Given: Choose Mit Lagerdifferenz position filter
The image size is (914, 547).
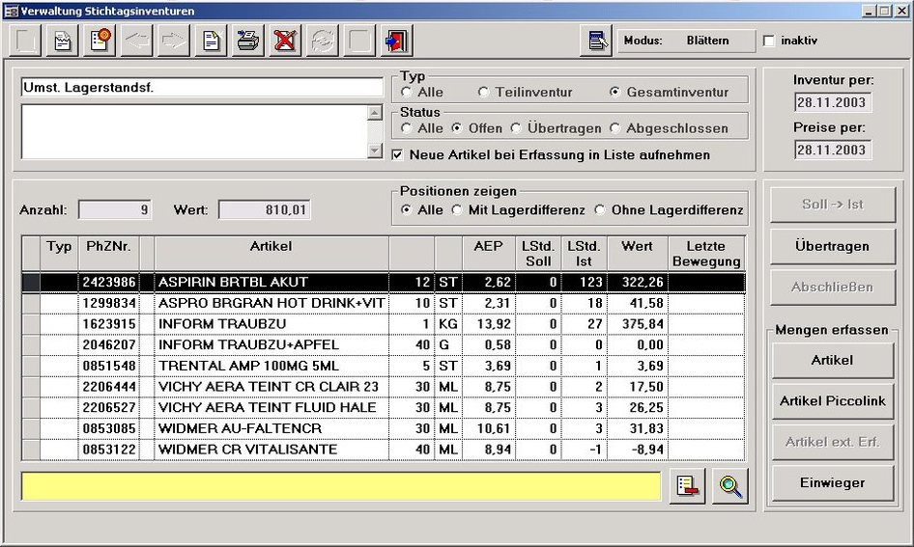Looking at the screenshot, I should (458, 210).
